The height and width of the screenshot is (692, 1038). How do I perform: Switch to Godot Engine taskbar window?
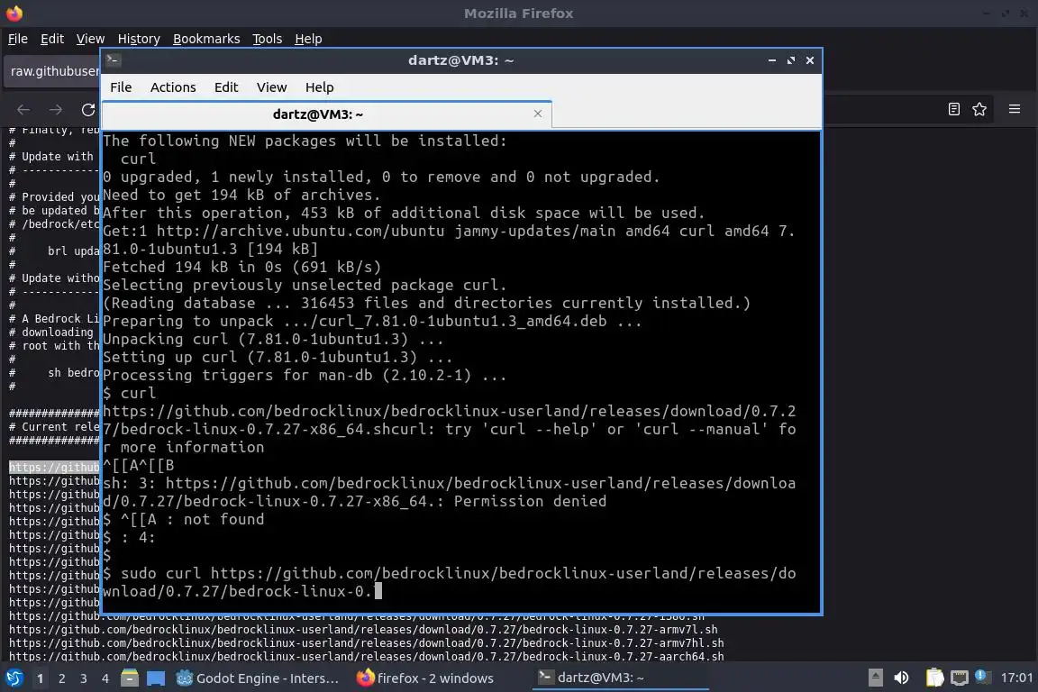coord(258,678)
